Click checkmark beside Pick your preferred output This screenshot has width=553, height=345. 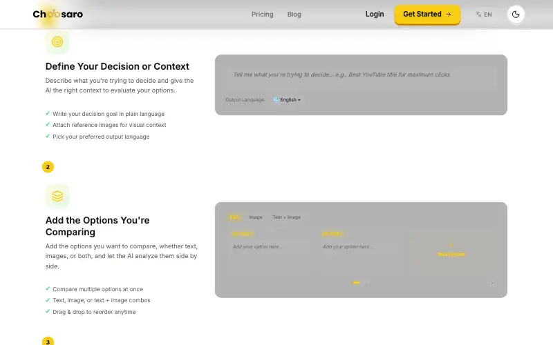point(48,136)
